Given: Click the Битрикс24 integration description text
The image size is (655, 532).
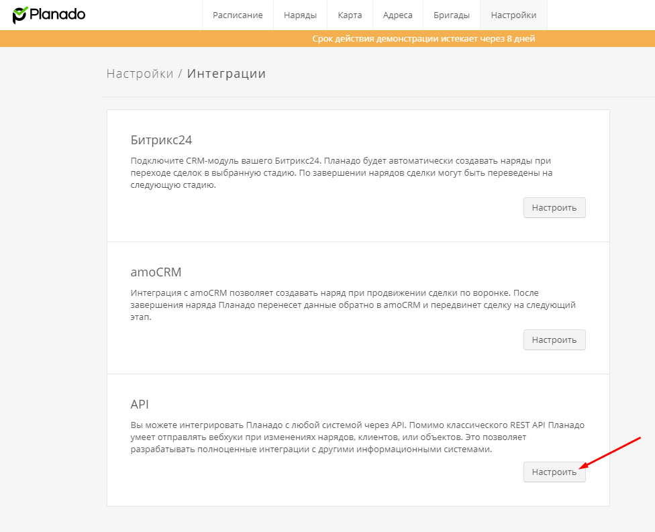Looking at the screenshot, I should point(341,173).
